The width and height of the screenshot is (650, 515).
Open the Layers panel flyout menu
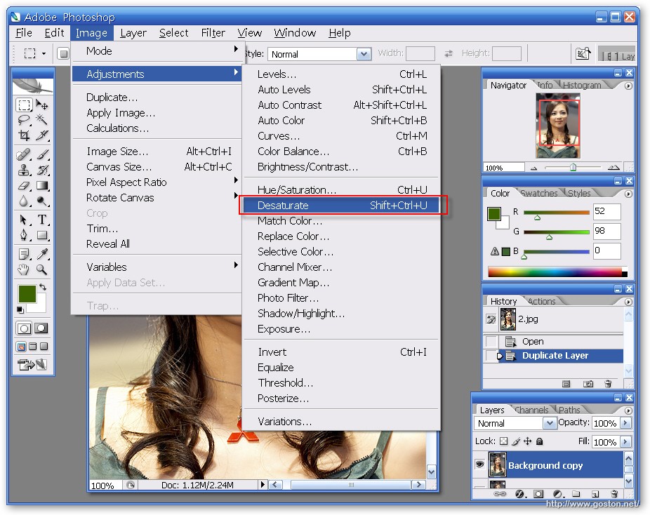click(628, 410)
